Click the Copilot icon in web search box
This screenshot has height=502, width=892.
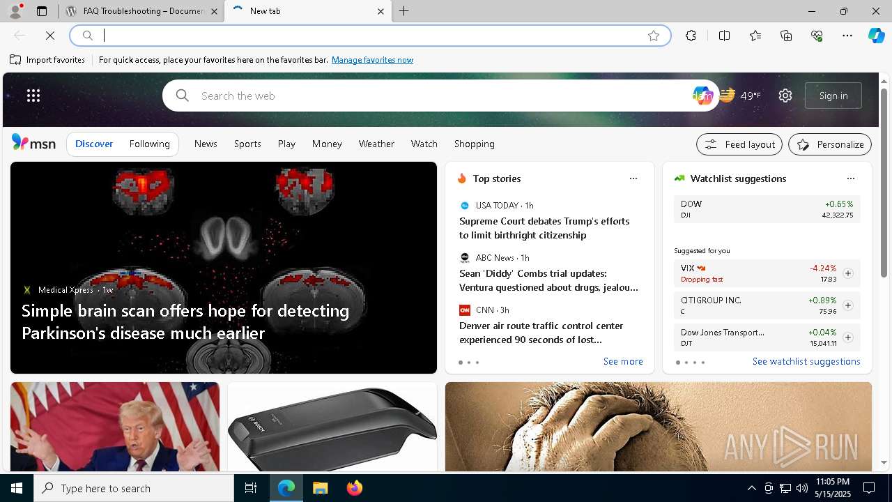(702, 96)
